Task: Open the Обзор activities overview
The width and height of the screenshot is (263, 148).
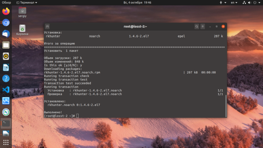Action: (6, 2)
